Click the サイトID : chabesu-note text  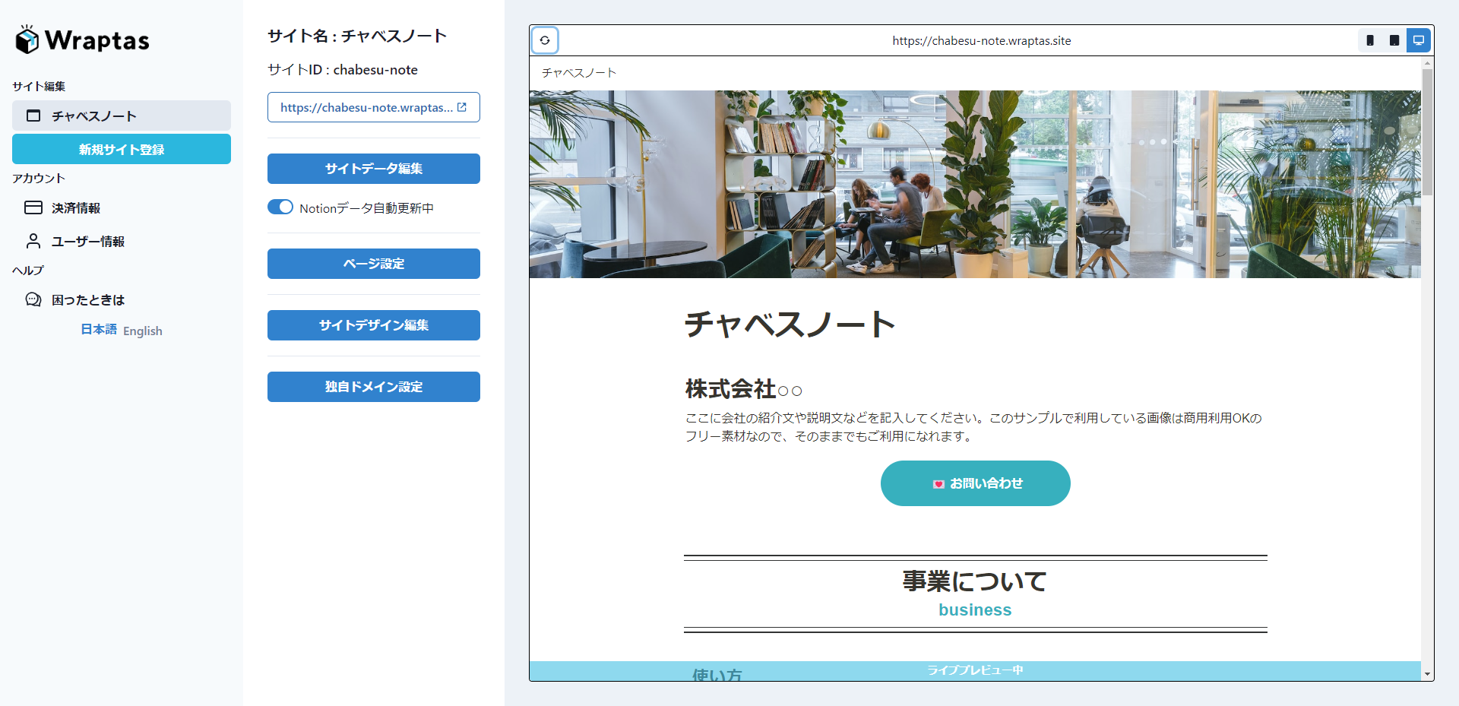(x=343, y=70)
